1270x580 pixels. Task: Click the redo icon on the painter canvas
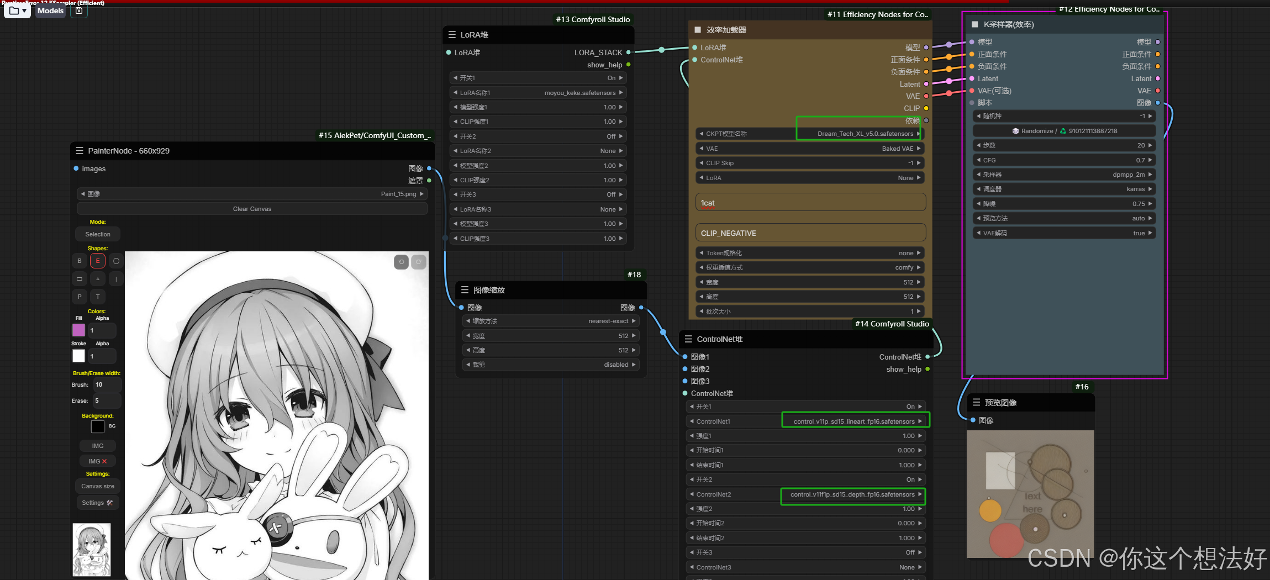tap(419, 262)
